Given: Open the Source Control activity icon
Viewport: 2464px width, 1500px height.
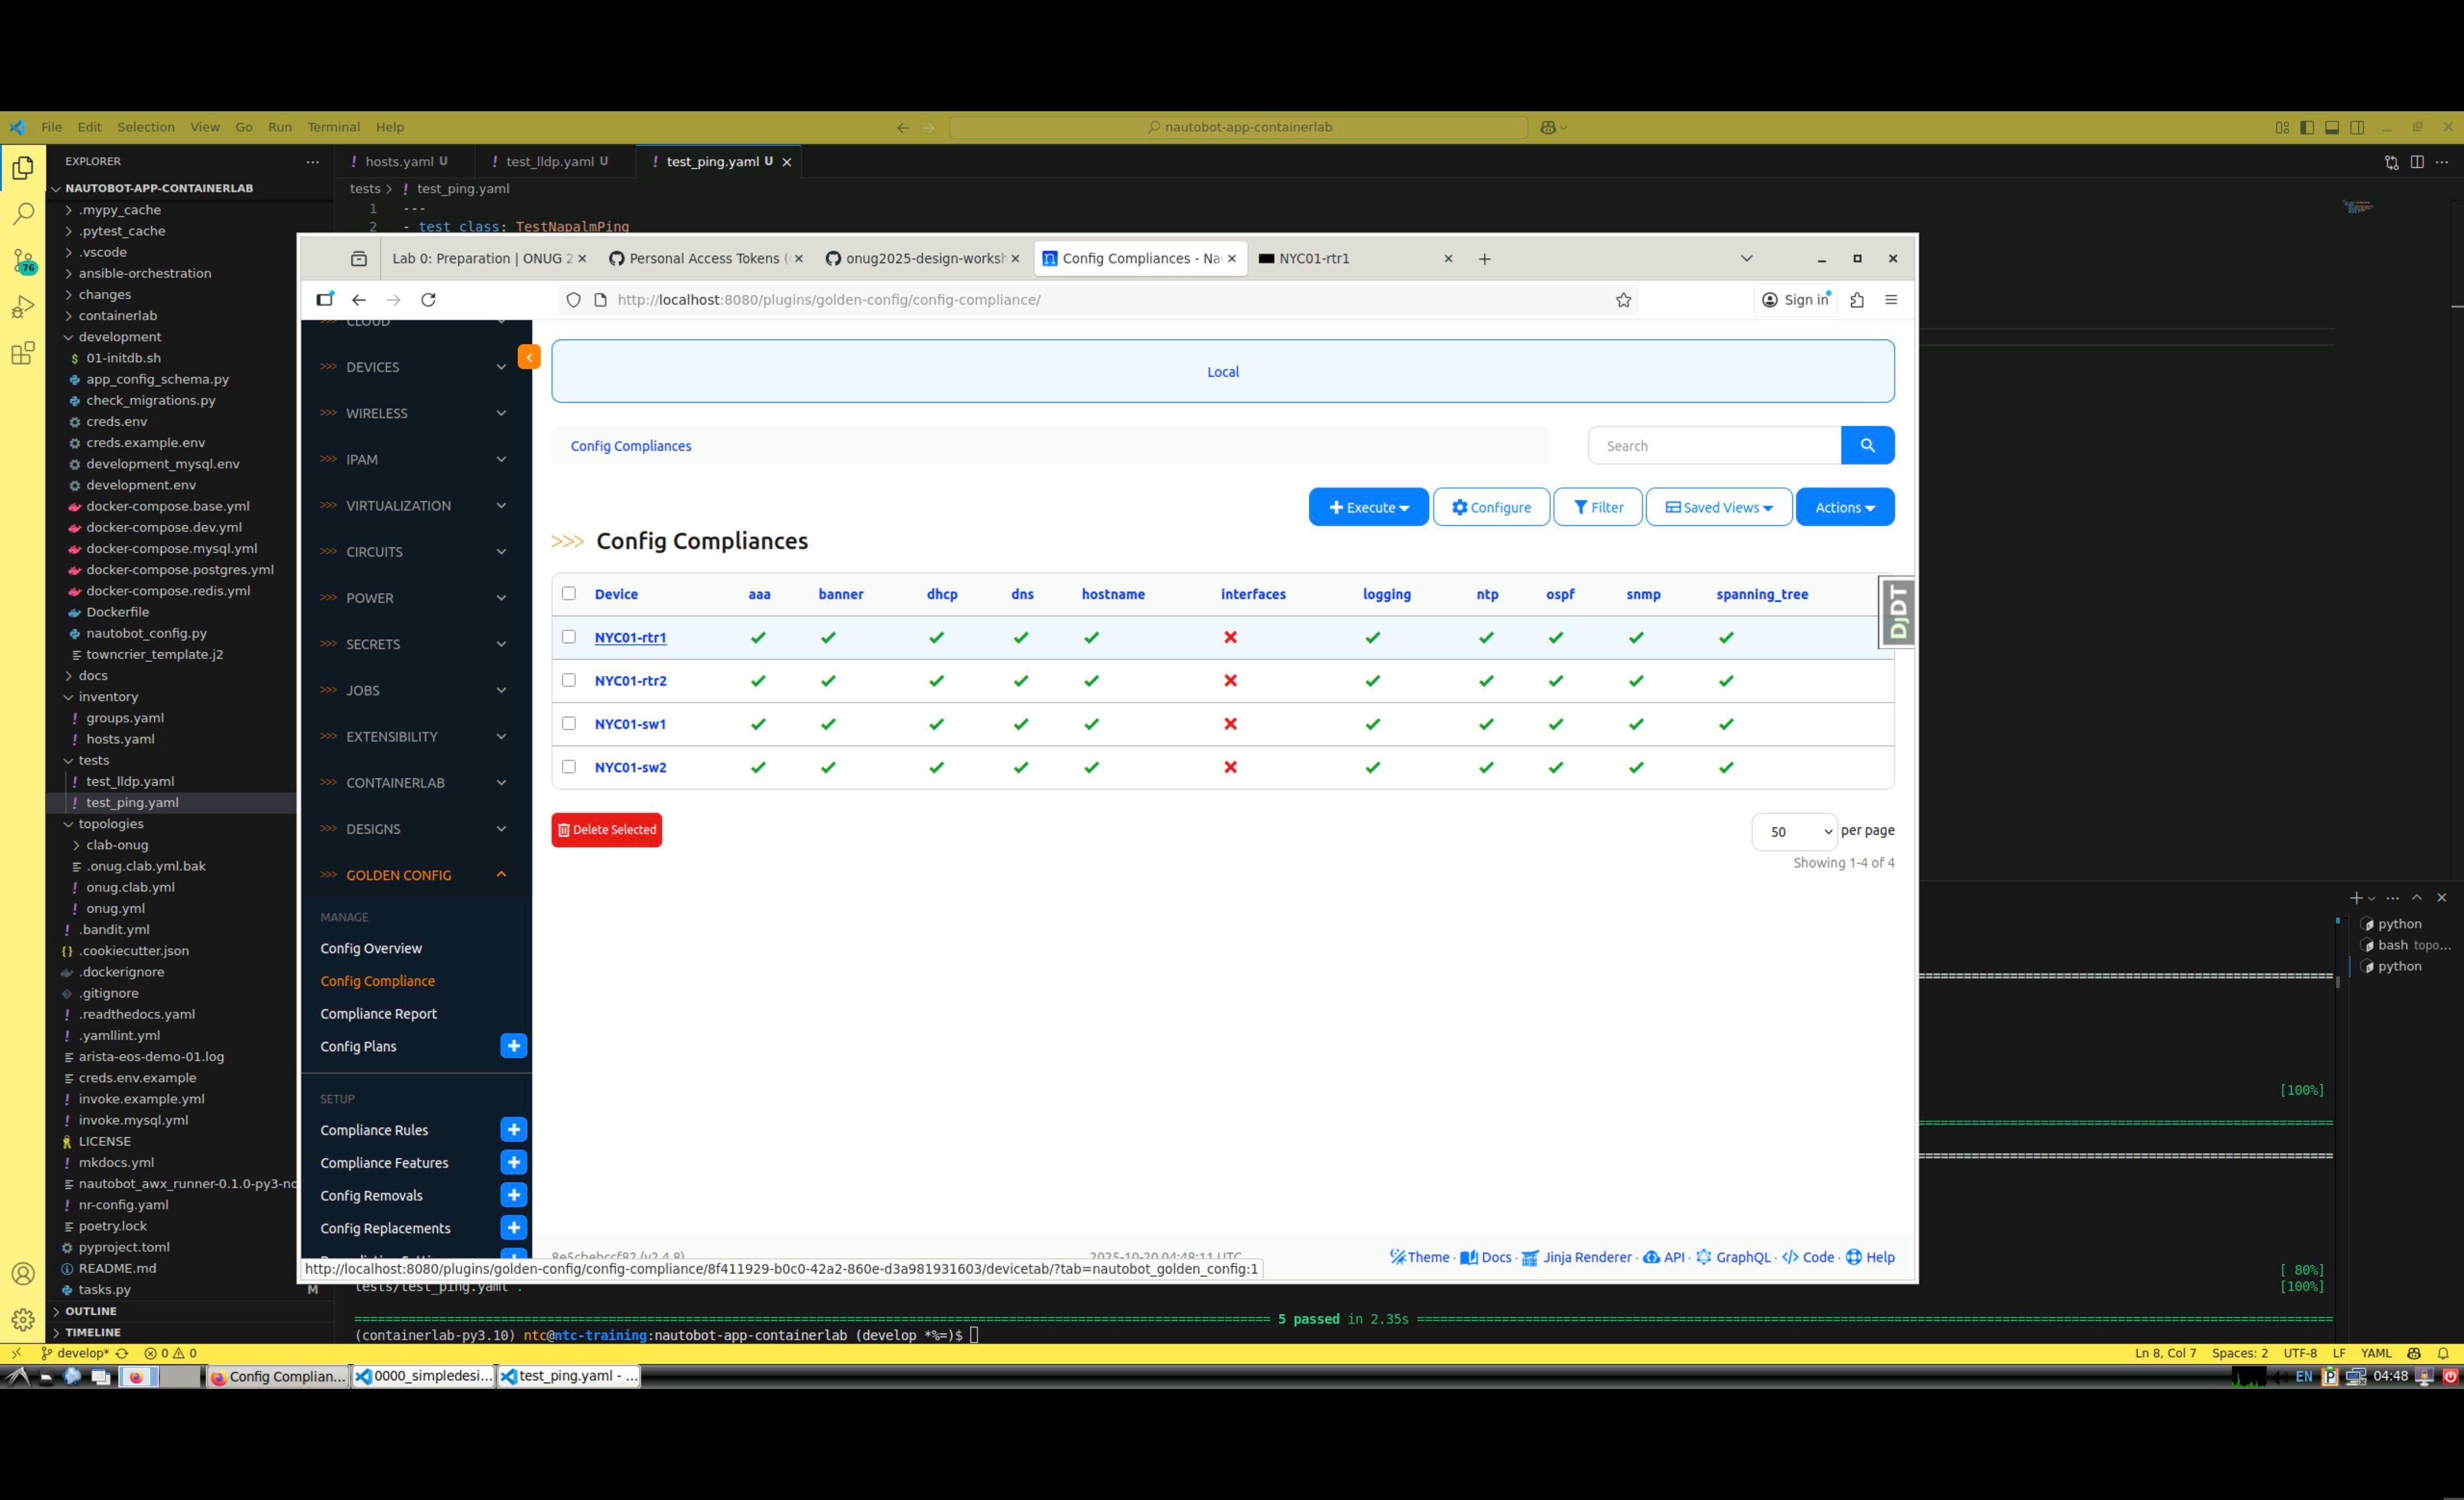Looking at the screenshot, I should point(23,261).
